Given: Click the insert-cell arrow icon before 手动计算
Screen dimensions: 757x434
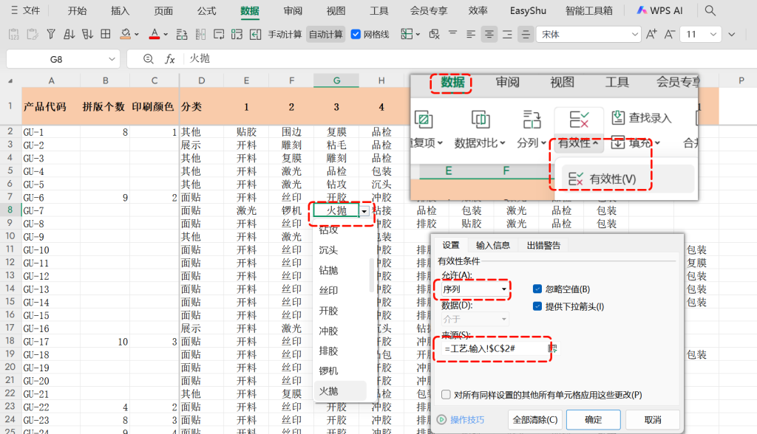Looking at the screenshot, I should [255, 34].
